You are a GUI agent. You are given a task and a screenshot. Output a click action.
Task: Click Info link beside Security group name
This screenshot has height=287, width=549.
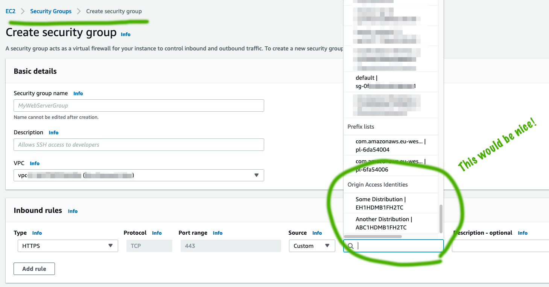tap(78, 93)
